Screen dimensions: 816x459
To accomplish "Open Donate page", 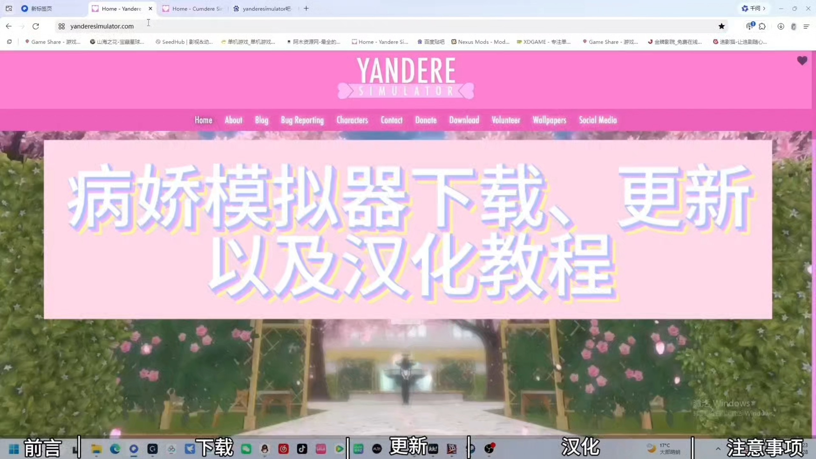I will point(426,120).
